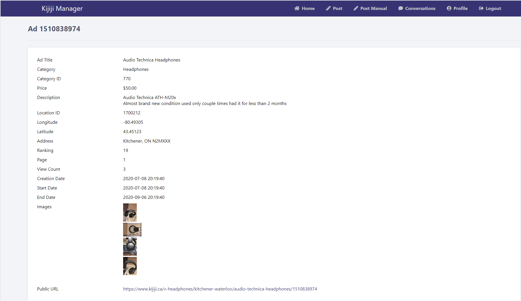Open Conversations via the speech bubble icon
Screen dimensions: 521x301
(x=400, y=8)
